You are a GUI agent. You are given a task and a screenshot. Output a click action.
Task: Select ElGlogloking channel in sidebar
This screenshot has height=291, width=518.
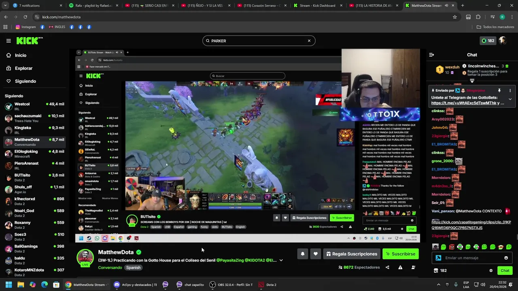pyautogui.click(x=35, y=154)
